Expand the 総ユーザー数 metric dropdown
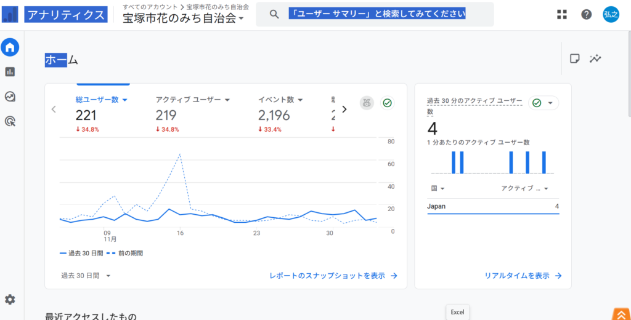This screenshot has height=320, width=631. coord(102,100)
